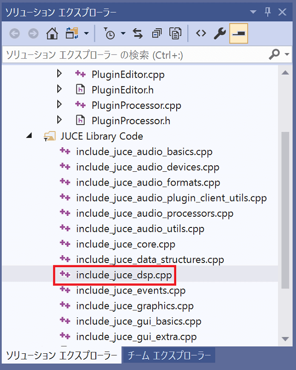The height and width of the screenshot is (370, 296).
Task: Switch between solution and folder views icon
Action: coord(72,33)
